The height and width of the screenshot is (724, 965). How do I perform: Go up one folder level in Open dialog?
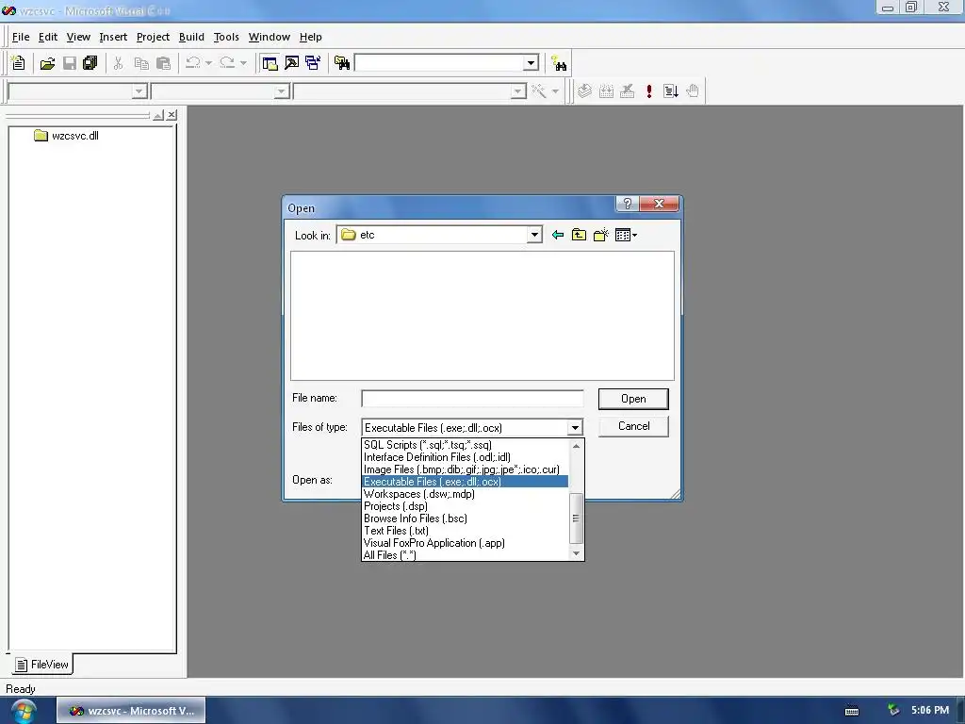[x=580, y=235]
